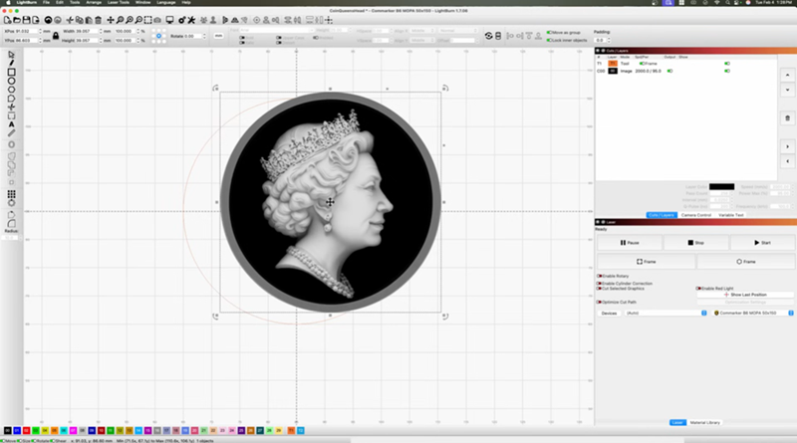The image size is (797, 443).
Task: Select the Measure ruler tool
Action: [11, 133]
